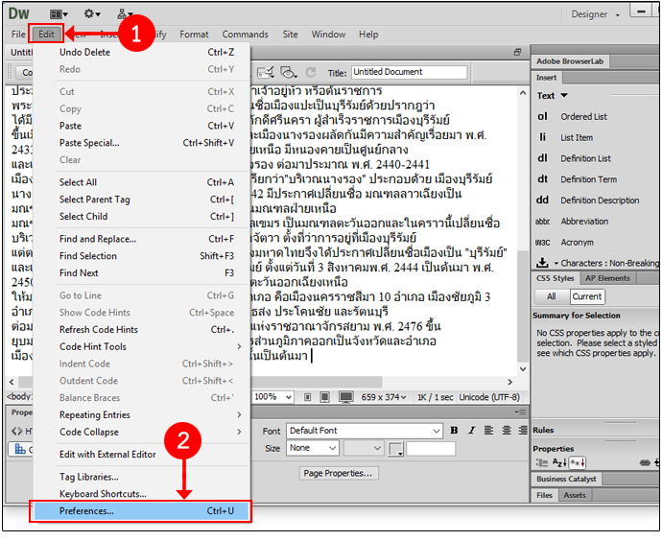Click the Title input field
This screenshot has width=663, height=541.
[x=409, y=72]
